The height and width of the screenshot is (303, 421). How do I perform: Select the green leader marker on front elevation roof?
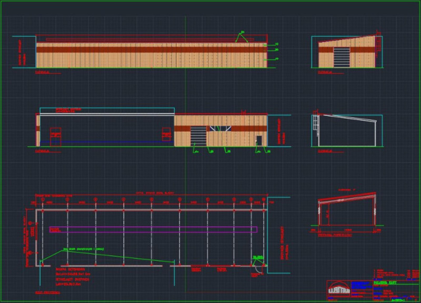[242, 37]
